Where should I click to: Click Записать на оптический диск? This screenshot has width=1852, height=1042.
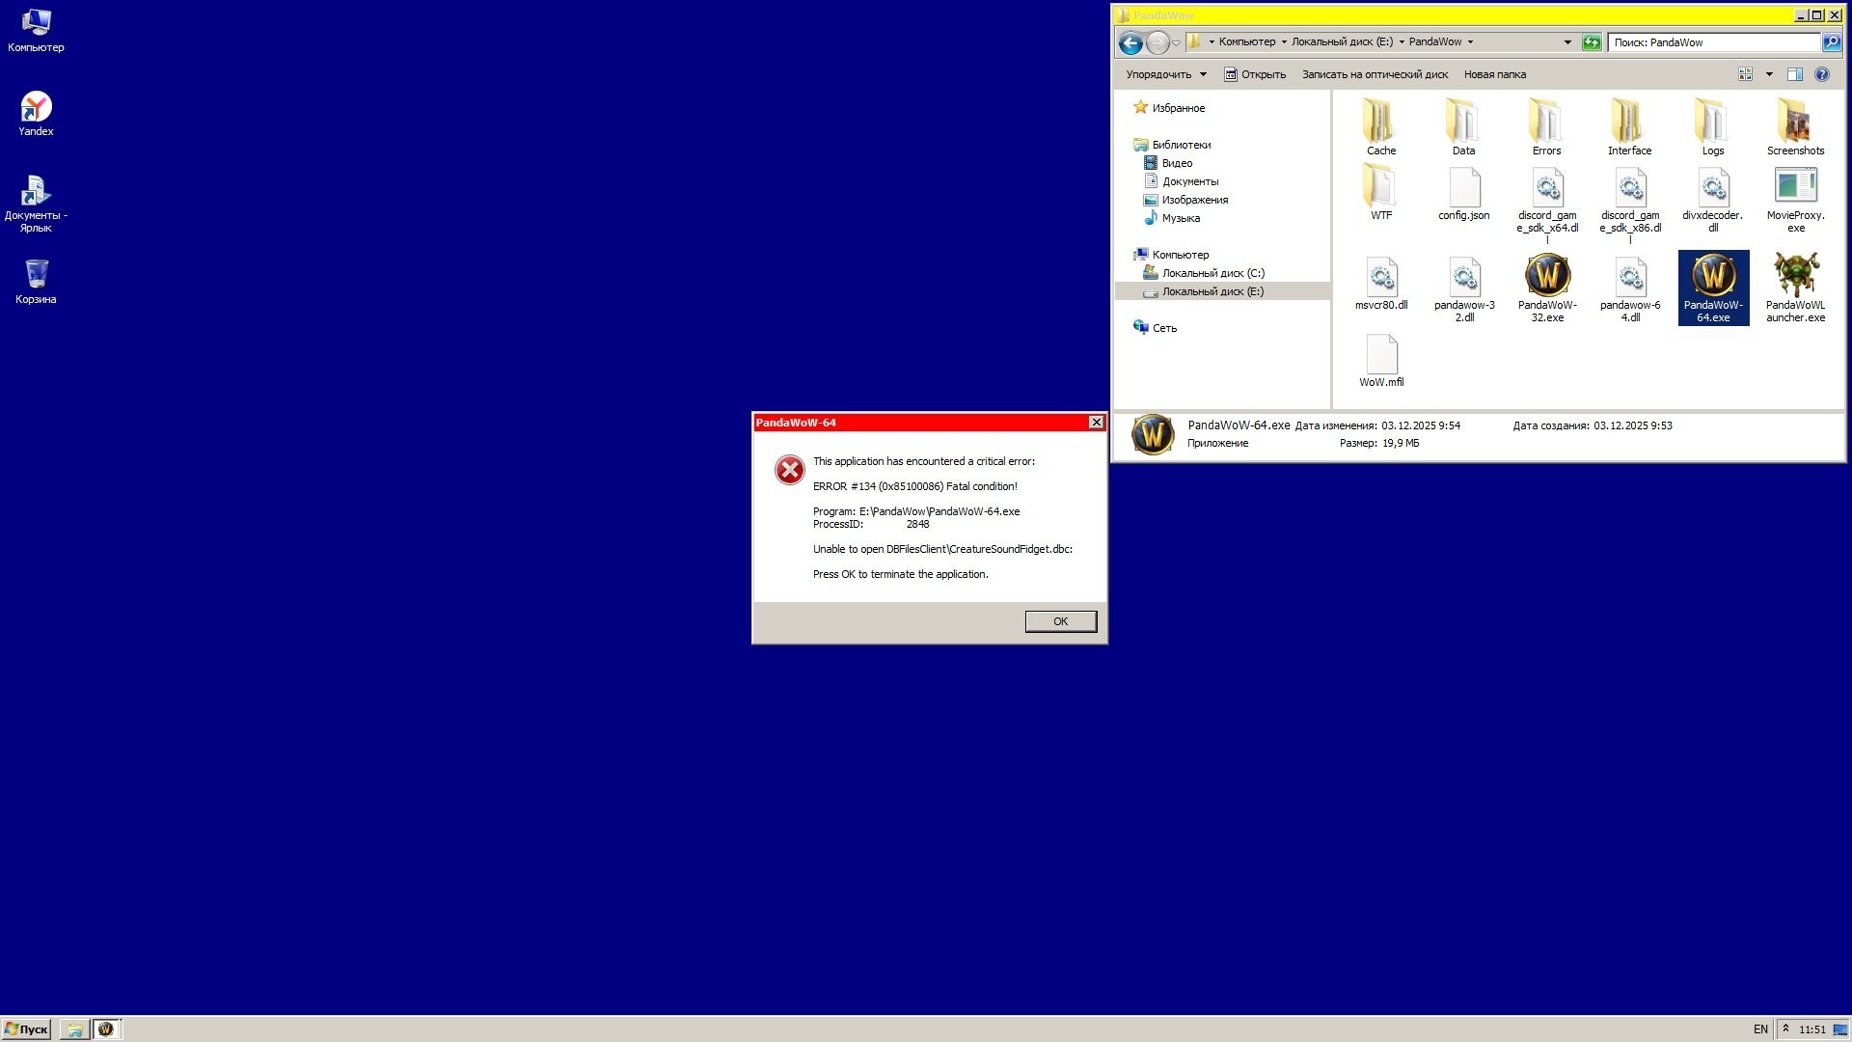[1375, 74]
